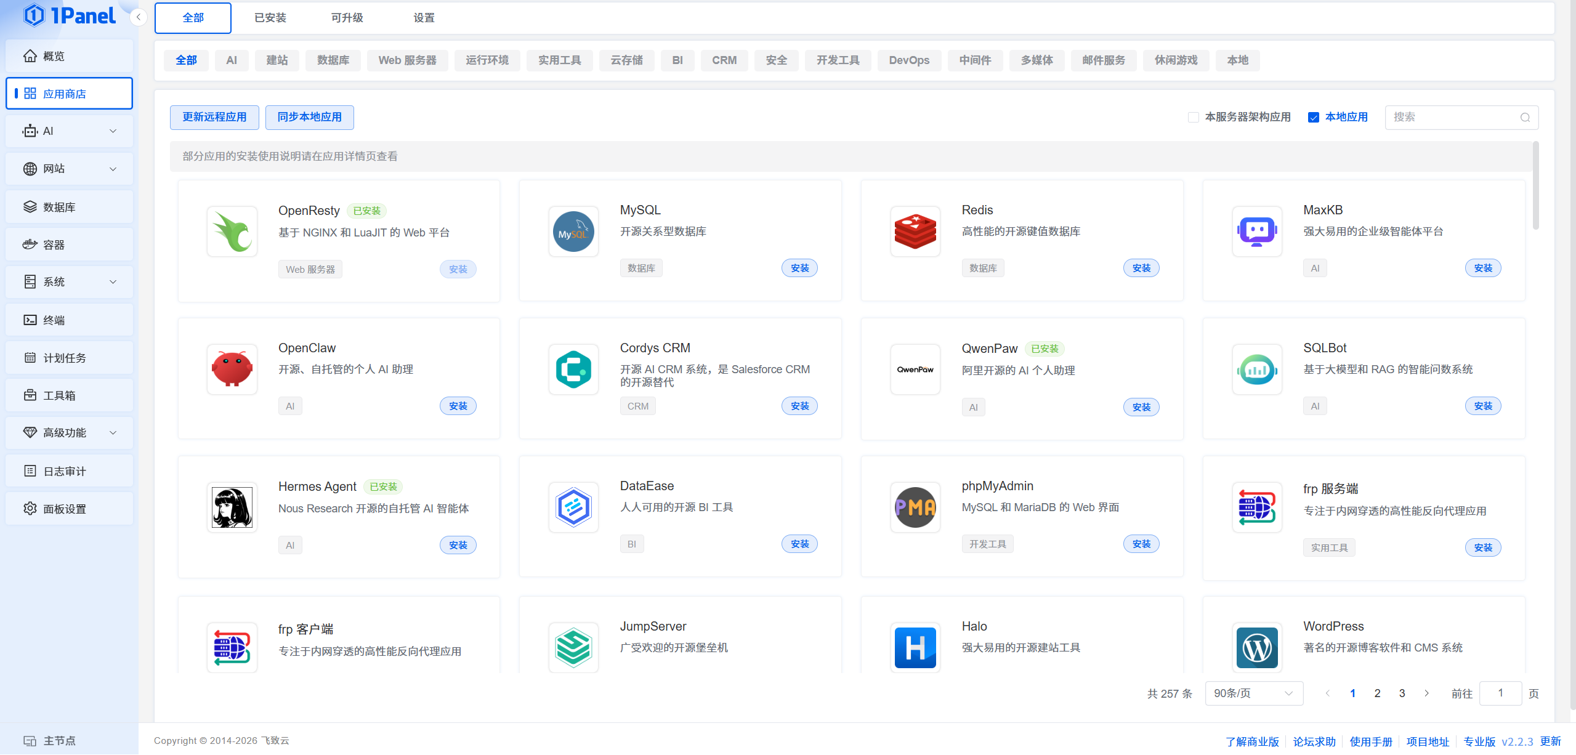
Task: Filter apps by Web 服务器 category
Action: coord(407,60)
